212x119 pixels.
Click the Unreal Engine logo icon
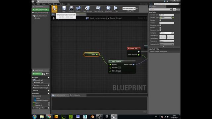click(x=33, y=1)
